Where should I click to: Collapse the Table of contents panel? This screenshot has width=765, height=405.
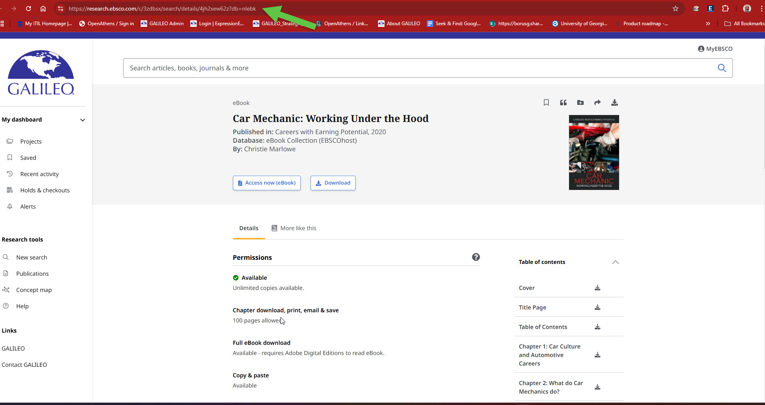615,262
